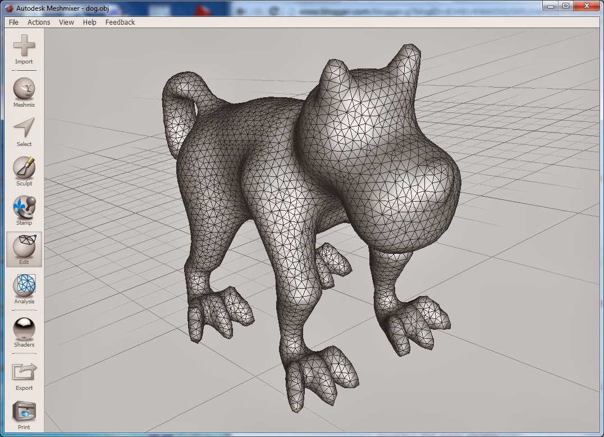Click the Import tool icon
The width and height of the screenshot is (604, 437).
pyautogui.click(x=24, y=45)
